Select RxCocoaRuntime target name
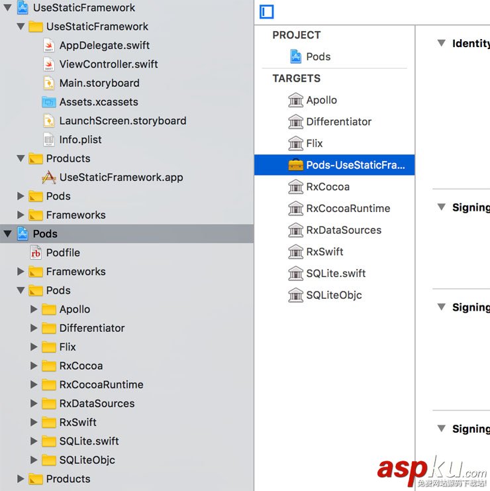 tap(348, 208)
